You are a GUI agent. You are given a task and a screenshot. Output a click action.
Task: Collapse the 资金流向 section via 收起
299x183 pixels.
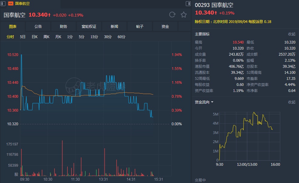(291, 102)
